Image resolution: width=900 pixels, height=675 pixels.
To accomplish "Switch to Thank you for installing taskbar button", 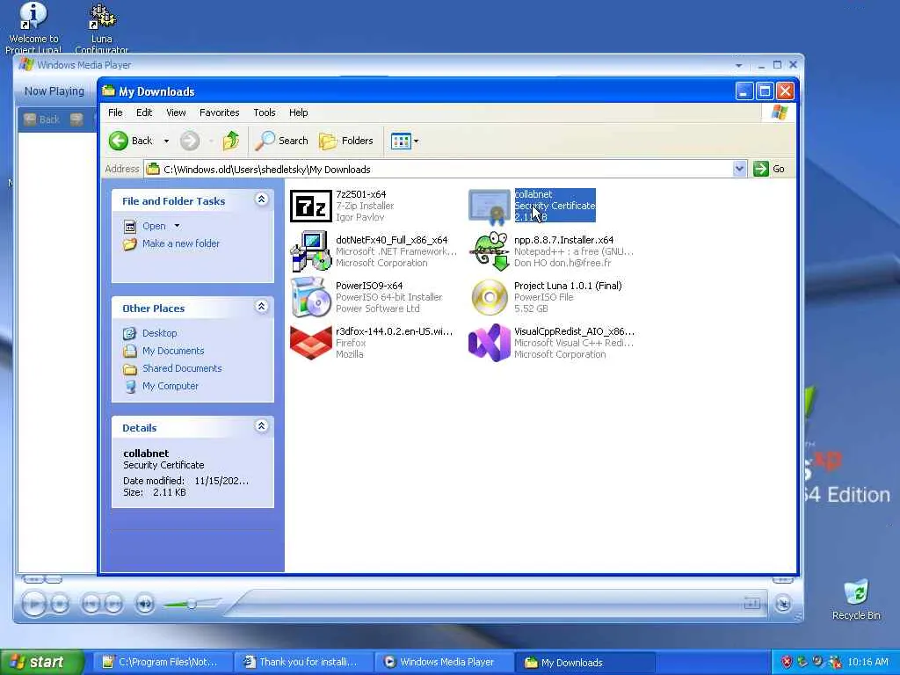I will 301,663.
